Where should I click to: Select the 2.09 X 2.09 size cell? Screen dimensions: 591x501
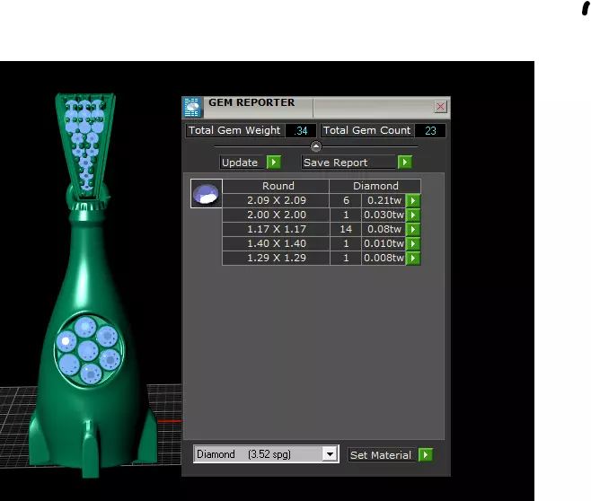click(x=277, y=200)
